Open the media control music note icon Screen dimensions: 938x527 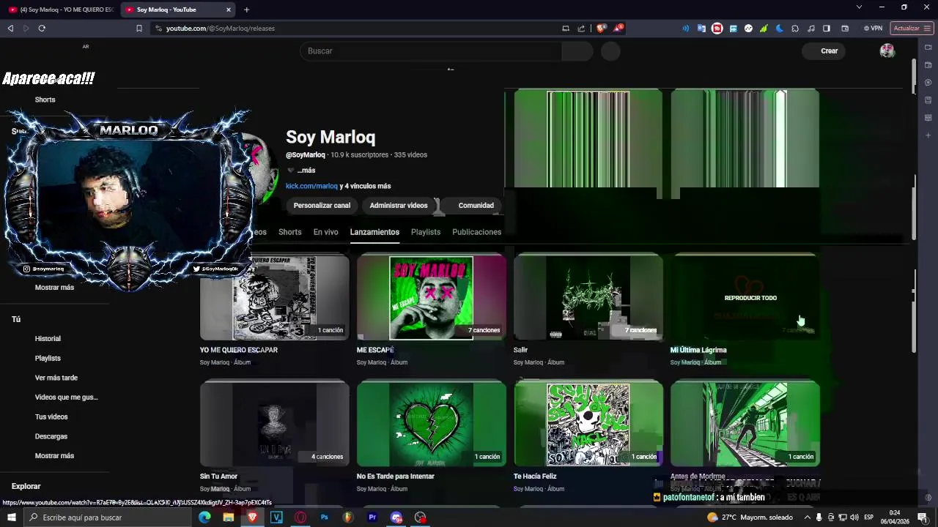coord(810,29)
